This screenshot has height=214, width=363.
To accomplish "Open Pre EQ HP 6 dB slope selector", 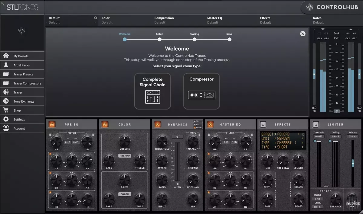I will tap(67, 142).
